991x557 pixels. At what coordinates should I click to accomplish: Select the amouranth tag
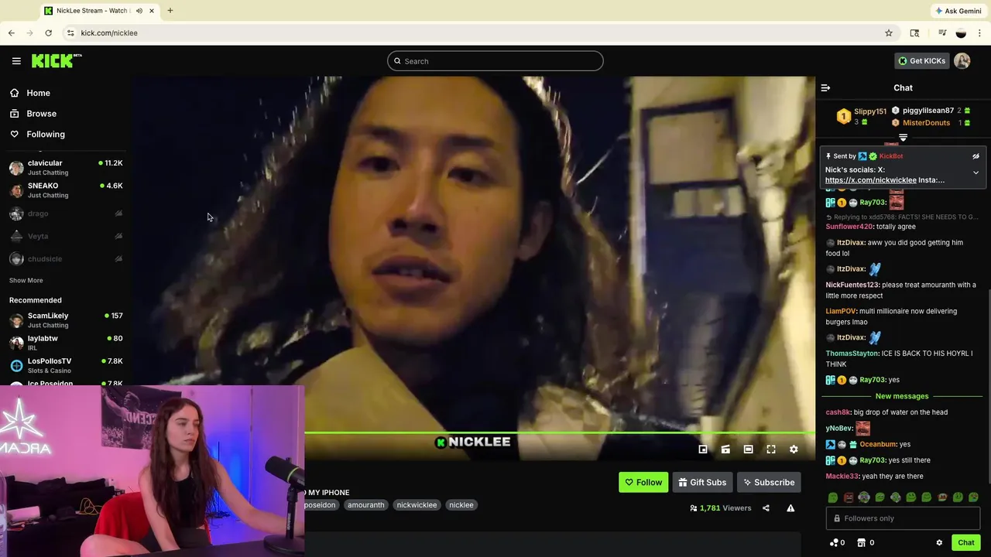pyautogui.click(x=366, y=505)
